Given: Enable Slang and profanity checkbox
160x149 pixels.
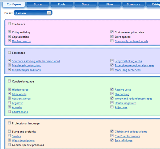Looking at the screenshot, I should (9, 131).
